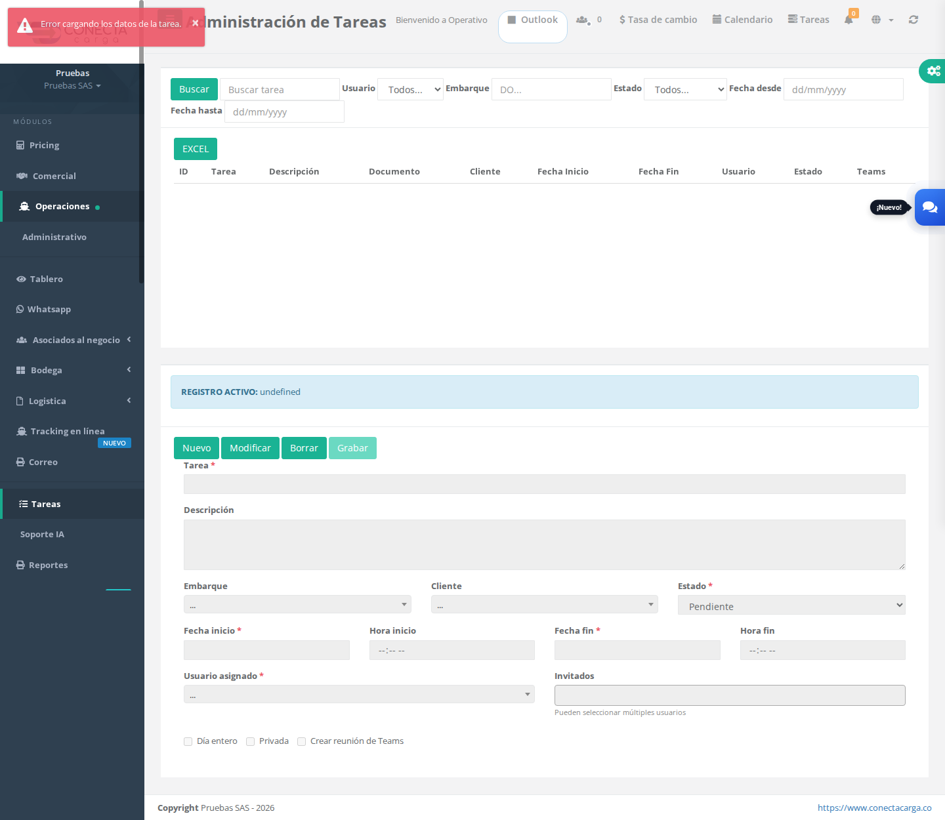Click the Borrar button
945x820 pixels.
click(x=304, y=448)
